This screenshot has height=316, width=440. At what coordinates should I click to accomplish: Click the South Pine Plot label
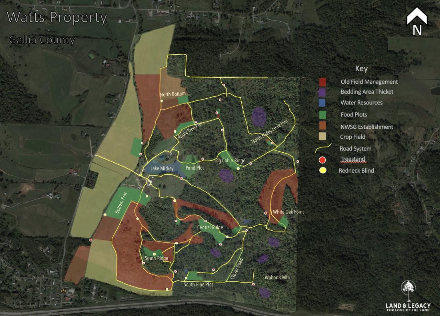[x=198, y=285]
